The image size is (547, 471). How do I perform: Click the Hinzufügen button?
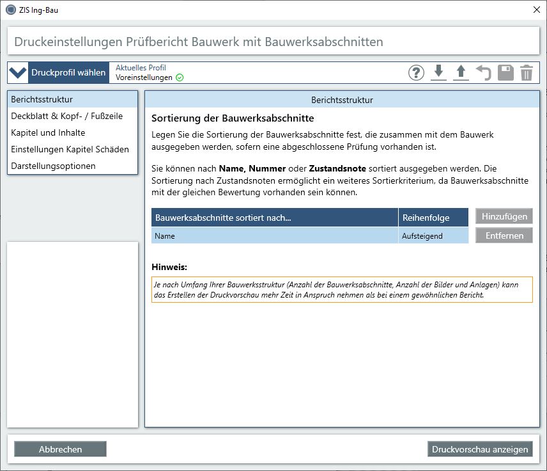[504, 216]
